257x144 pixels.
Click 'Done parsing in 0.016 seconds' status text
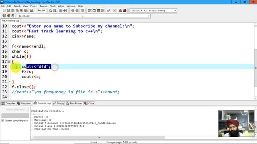click(x=121, y=142)
